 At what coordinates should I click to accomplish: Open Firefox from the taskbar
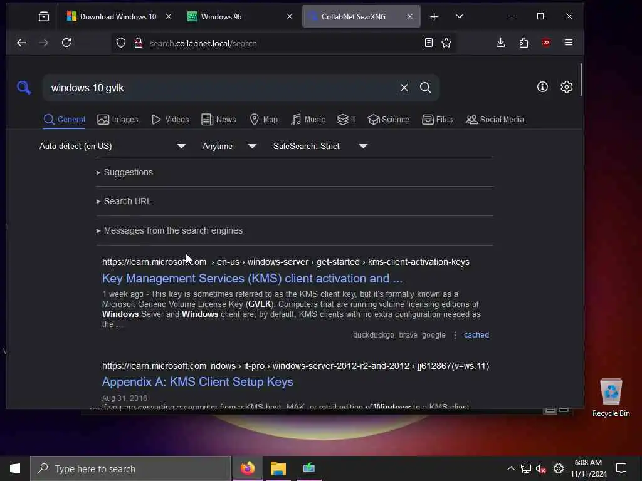[247, 468]
